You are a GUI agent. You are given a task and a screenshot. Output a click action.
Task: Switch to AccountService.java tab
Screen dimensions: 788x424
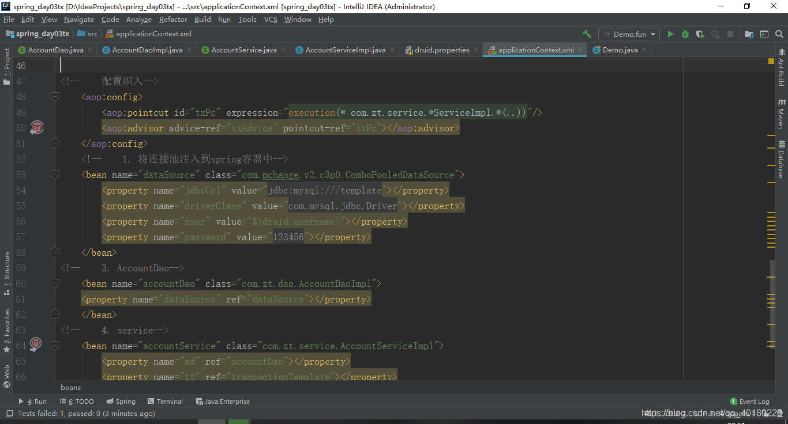tap(243, 50)
